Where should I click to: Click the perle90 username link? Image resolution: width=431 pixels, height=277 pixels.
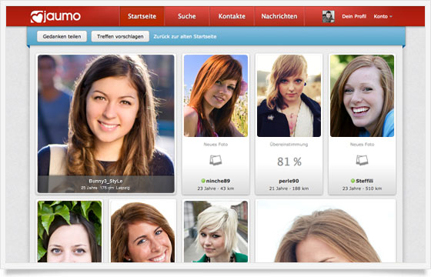tap(289, 181)
